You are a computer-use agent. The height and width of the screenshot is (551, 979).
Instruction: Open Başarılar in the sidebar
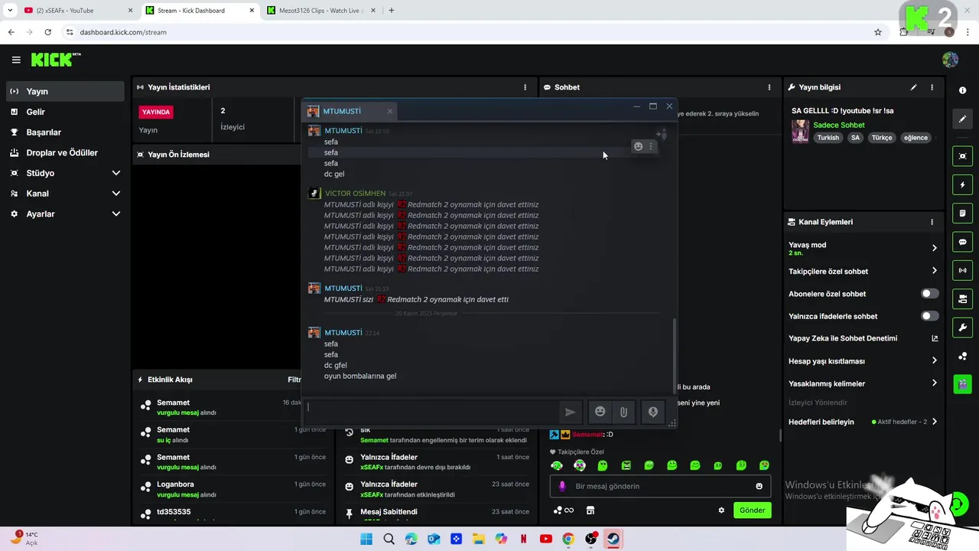[x=64, y=132]
